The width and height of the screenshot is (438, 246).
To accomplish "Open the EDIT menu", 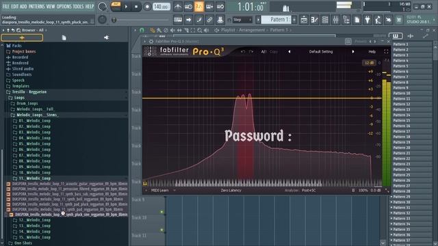I will [15, 6].
